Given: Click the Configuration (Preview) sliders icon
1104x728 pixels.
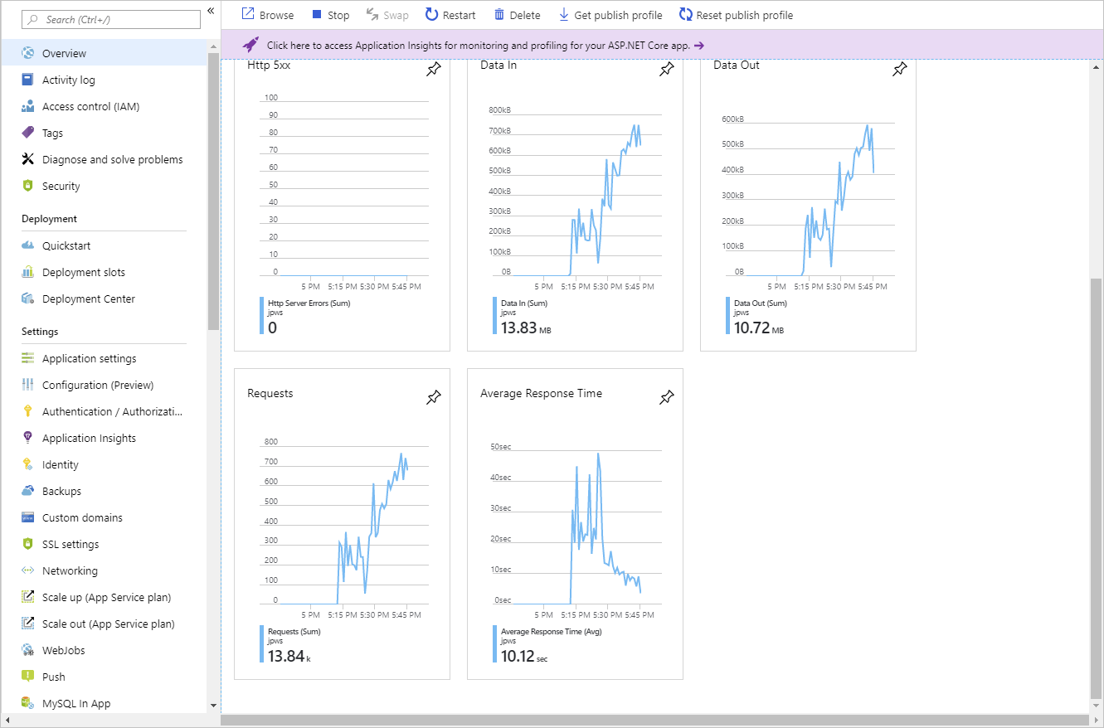Looking at the screenshot, I should coord(28,385).
